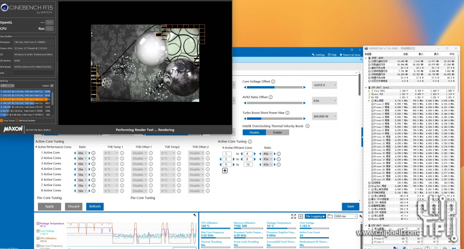The height and width of the screenshot is (249, 464).
Task: Pause monitoring with the pause icon
Action: (300, 216)
